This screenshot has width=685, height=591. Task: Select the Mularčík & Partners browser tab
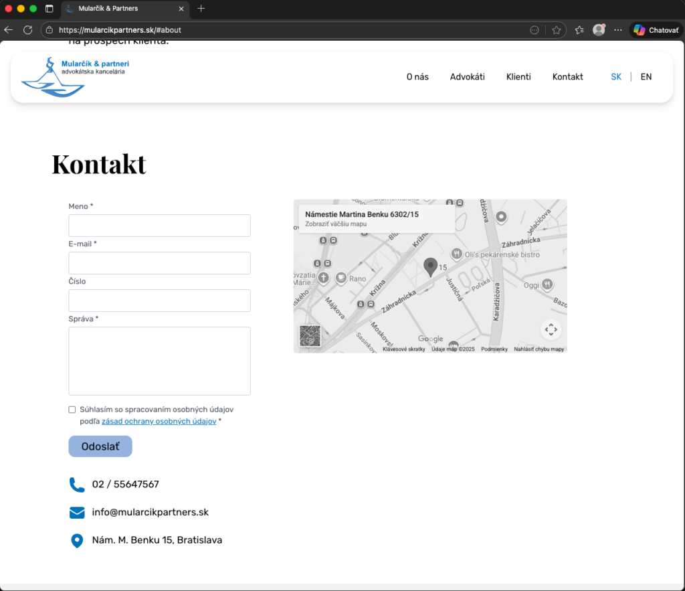pos(126,9)
